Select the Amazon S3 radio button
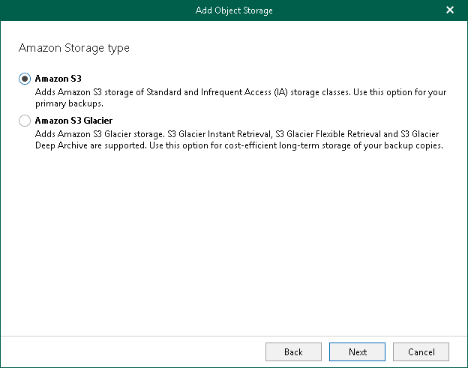This screenshot has width=468, height=368. coord(25,79)
